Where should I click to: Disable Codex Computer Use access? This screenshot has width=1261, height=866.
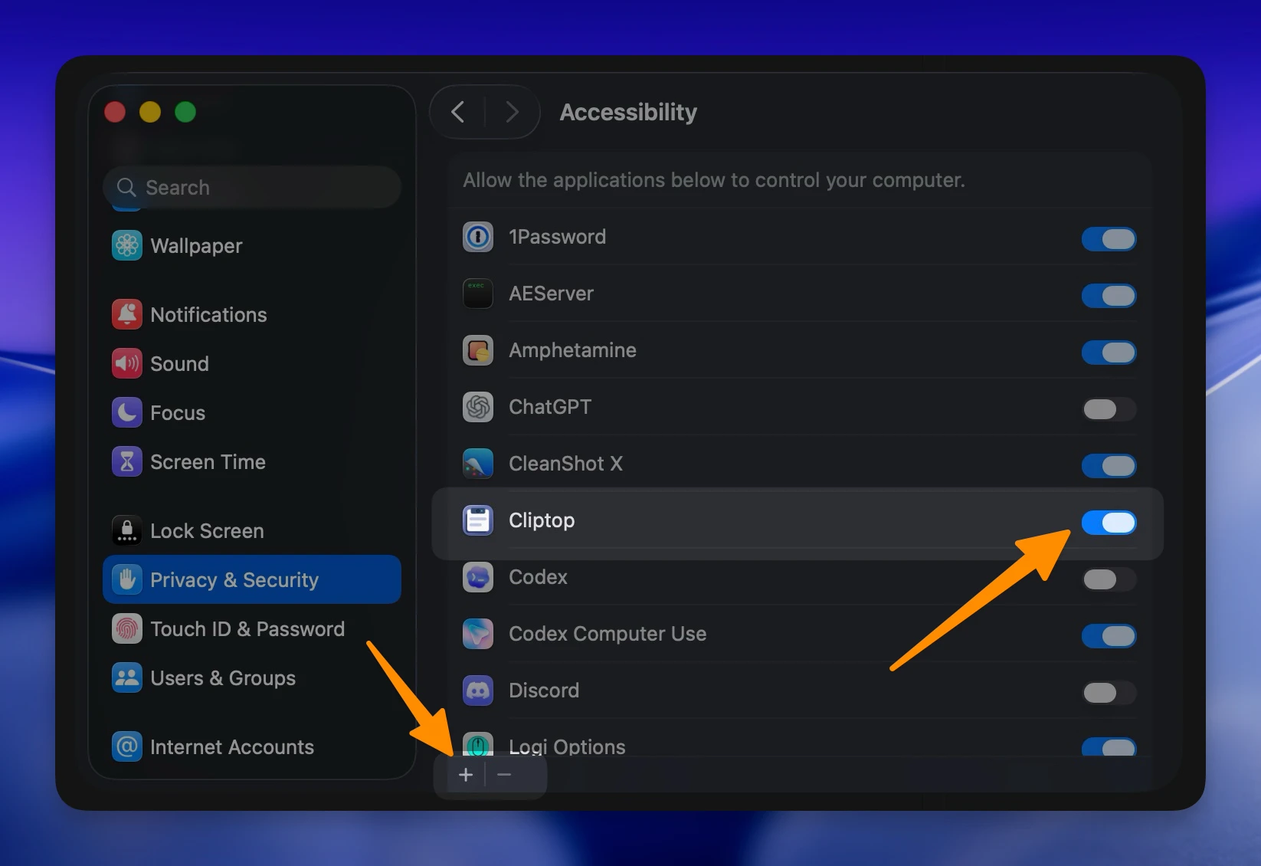(x=1109, y=636)
